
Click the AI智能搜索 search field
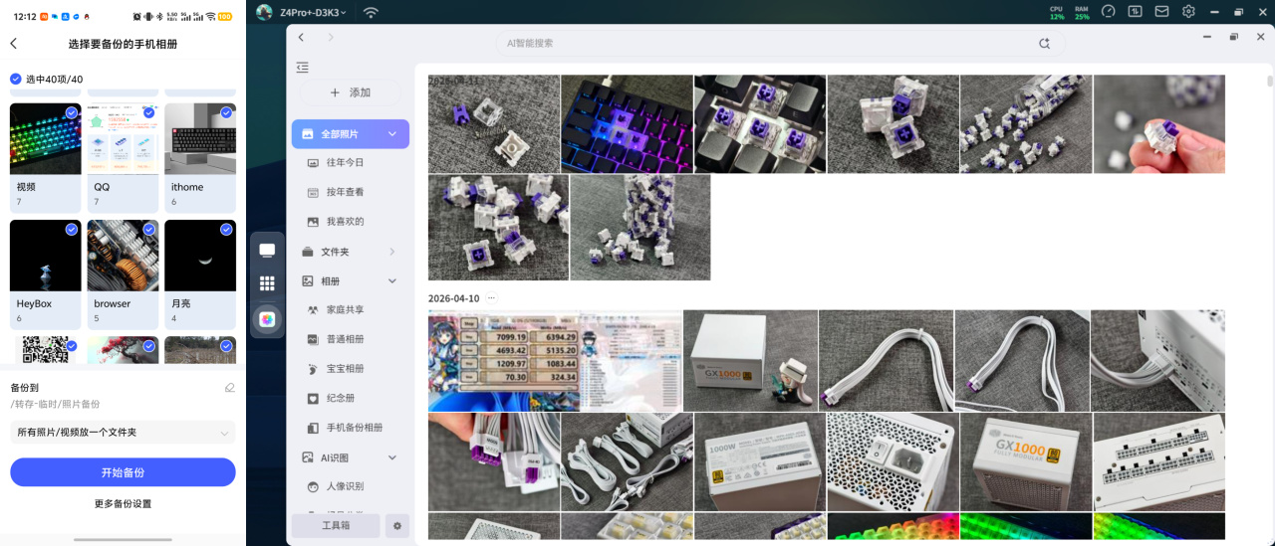click(780, 44)
